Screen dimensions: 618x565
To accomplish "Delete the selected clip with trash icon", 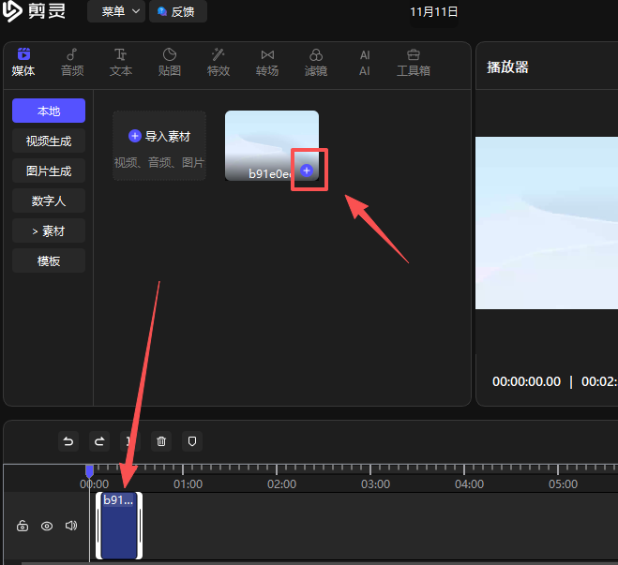I will pos(161,440).
